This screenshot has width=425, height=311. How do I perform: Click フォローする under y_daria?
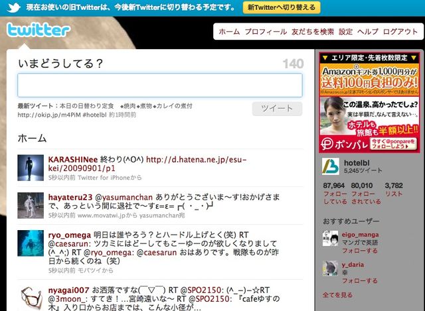pyautogui.click(x=360, y=280)
